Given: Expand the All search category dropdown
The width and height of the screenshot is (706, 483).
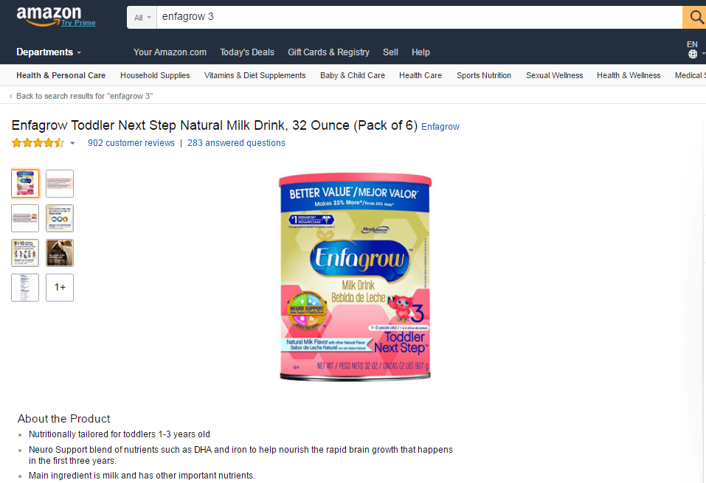Looking at the screenshot, I should click(142, 18).
